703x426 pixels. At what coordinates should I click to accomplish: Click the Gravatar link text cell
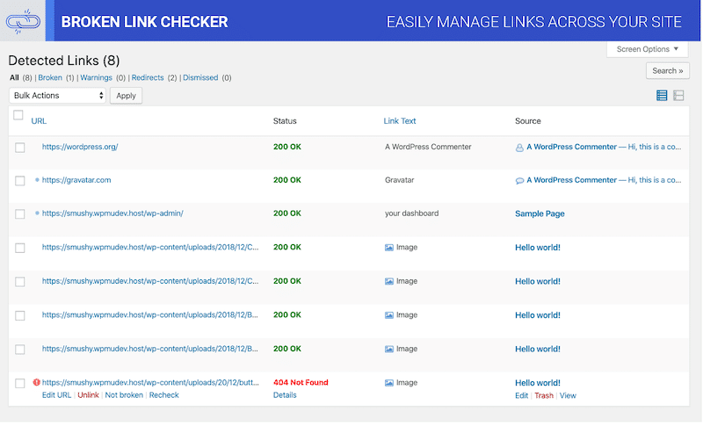click(x=399, y=180)
